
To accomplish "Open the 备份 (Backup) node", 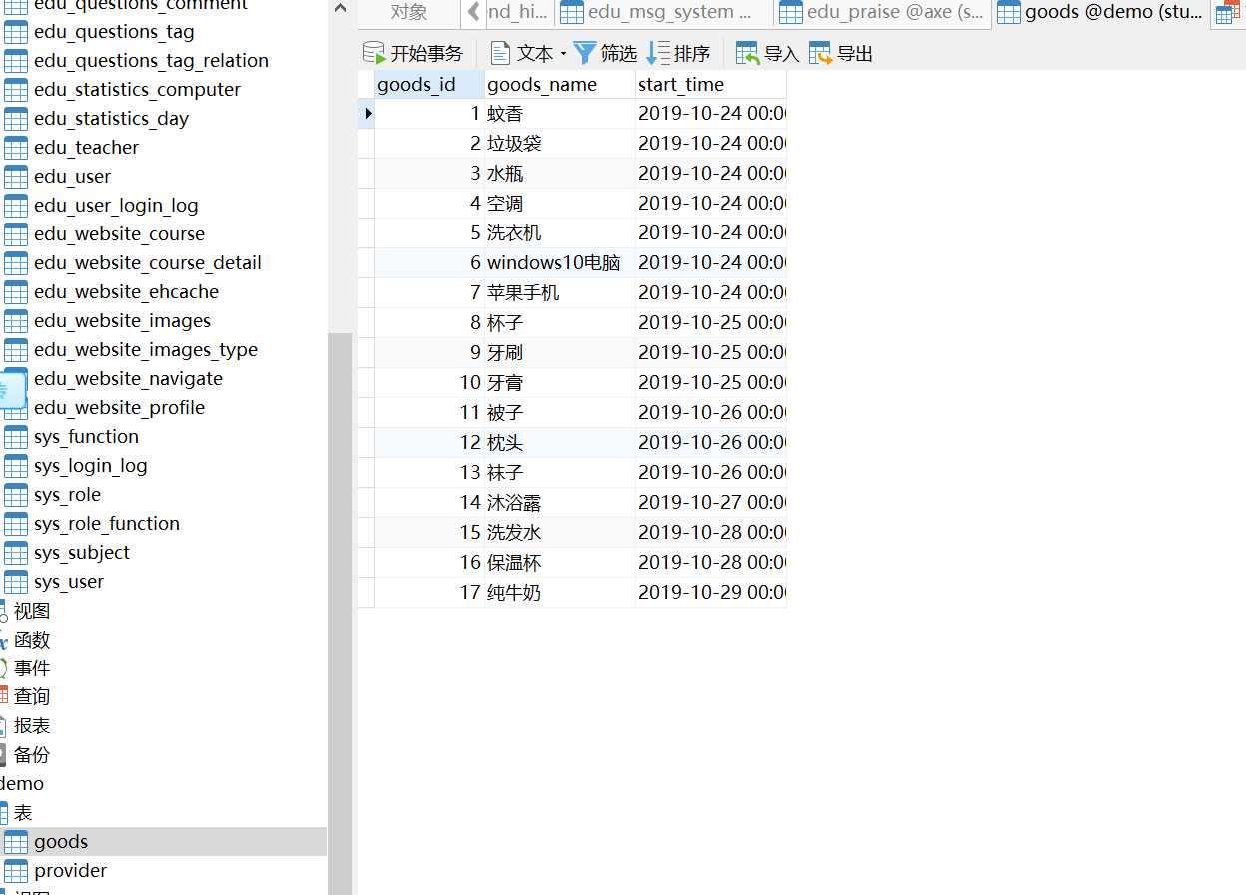I will coord(32,755).
